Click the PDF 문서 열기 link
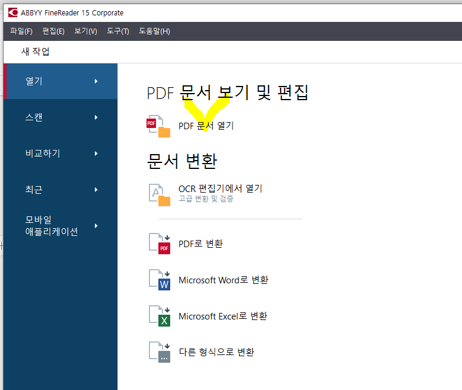This screenshot has width=462, height=390. coord(206,126)
